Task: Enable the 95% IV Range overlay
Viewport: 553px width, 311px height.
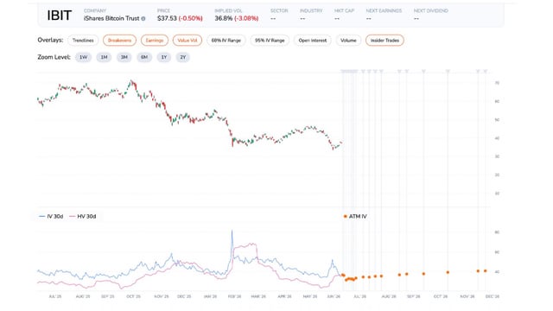Action: (x=270, y=41)
